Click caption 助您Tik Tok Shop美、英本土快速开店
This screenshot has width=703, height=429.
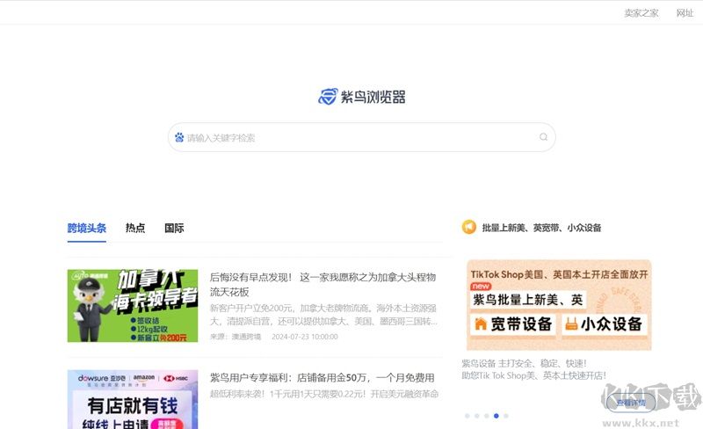point(533,375)
